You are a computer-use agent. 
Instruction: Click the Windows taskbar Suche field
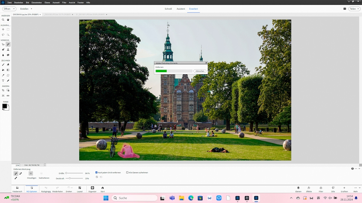click(135, 198)
